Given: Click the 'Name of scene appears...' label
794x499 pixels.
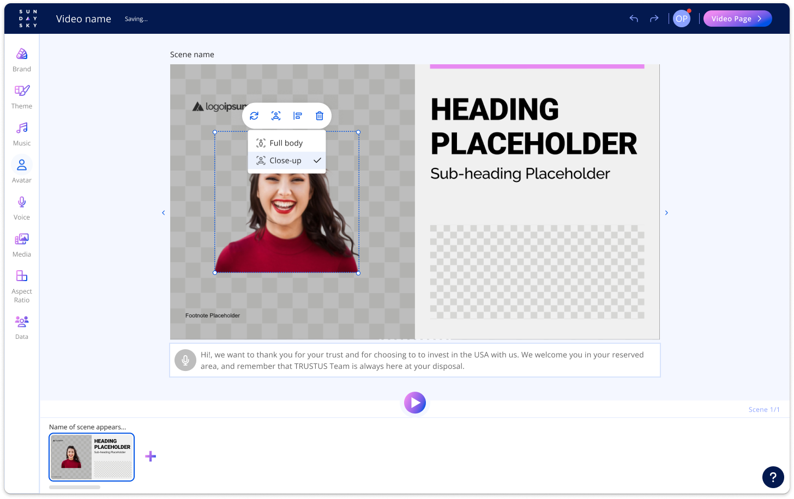Looking at the screenshot, I should [87, 427].
